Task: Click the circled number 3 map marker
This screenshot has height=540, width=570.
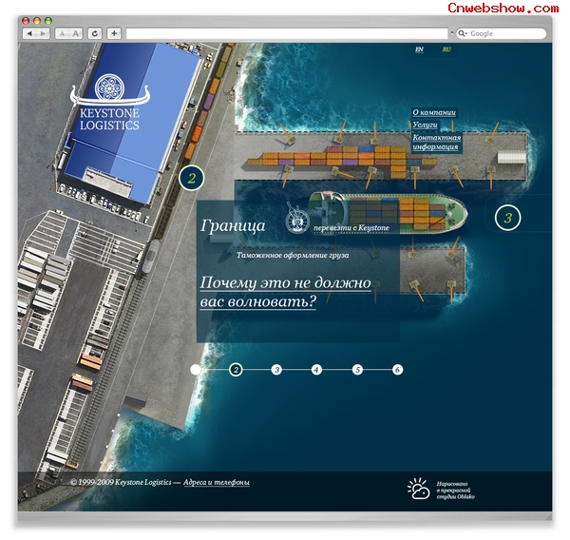Action: pyautogui.click(x=508, y=218)
